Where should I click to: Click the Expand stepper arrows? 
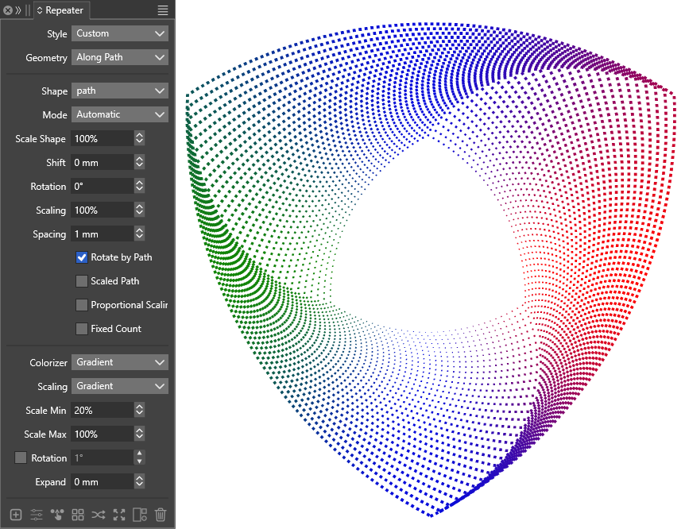[x=139, y=482]
